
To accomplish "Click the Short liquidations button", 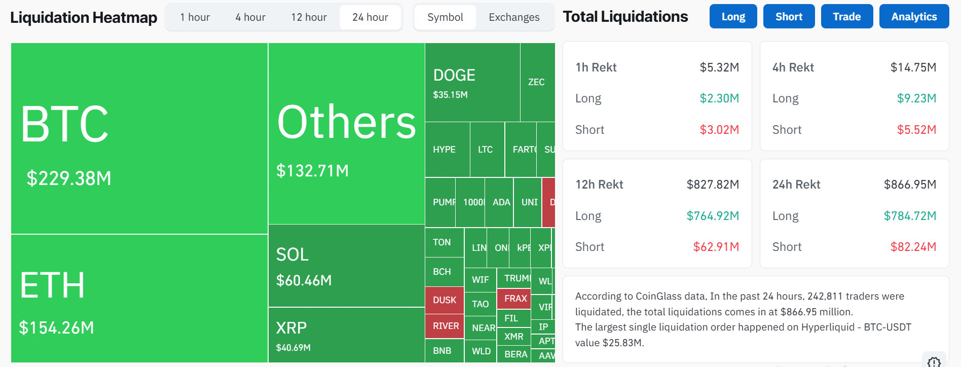I will click(789, 16).
